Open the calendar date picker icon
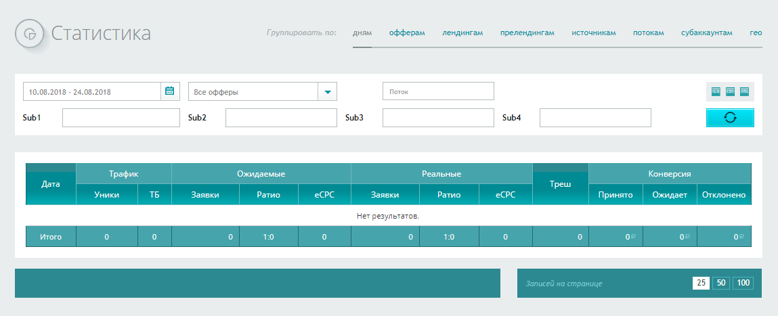The width and height of the screenshot is (778, 316). click(x=170, y=91)
